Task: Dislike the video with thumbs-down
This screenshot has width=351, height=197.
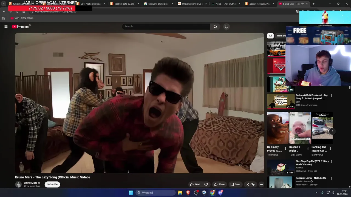Action: 206,184
